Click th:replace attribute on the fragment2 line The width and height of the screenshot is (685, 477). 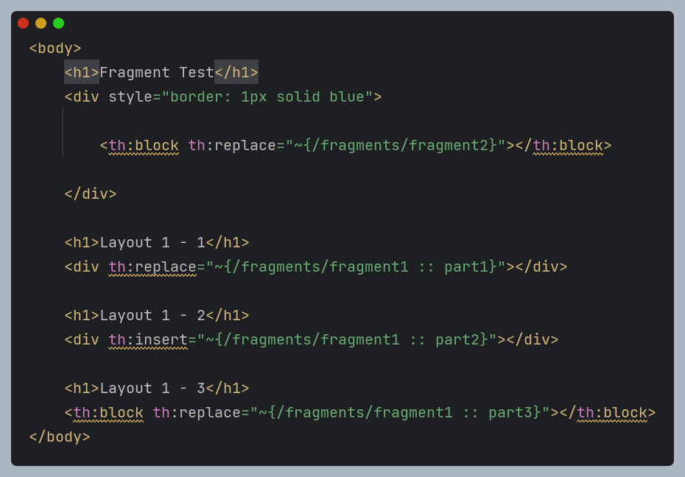coord(232,145)
